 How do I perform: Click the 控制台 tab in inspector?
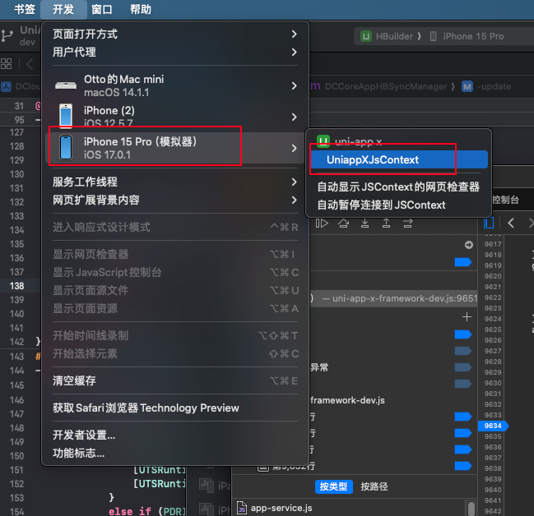pyautogui.click(x=505, y=200)
